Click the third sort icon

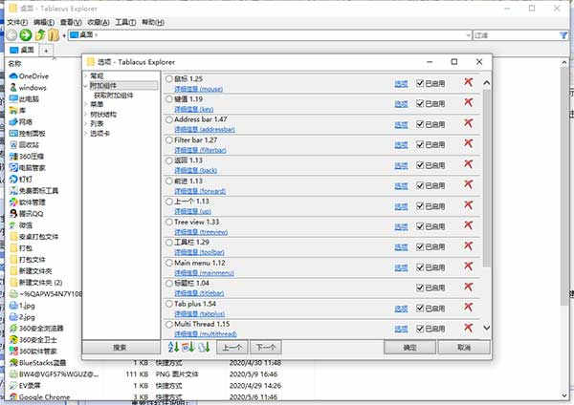(x=205, y=347)
